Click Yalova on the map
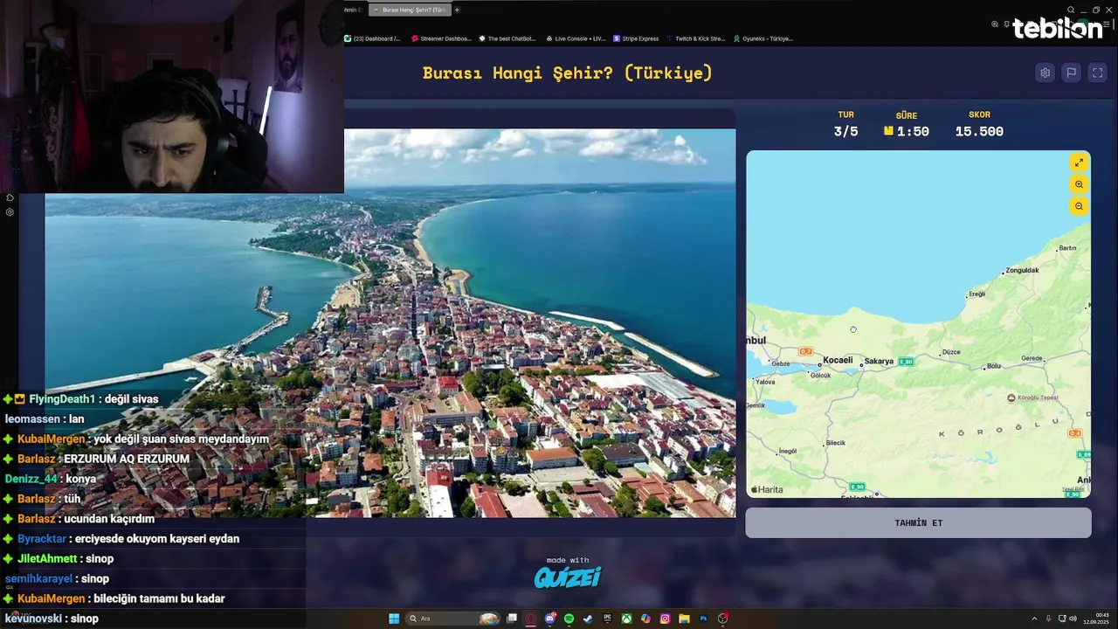Screen dimensions: 1118x629 pos(765,382)
